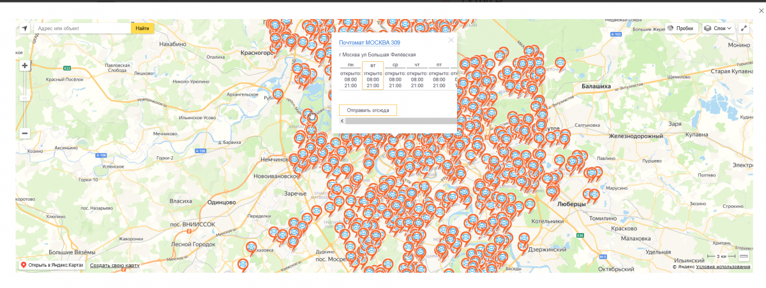Click the zoom level slider handle
766x288 pixels.
[x=24, y=99]
